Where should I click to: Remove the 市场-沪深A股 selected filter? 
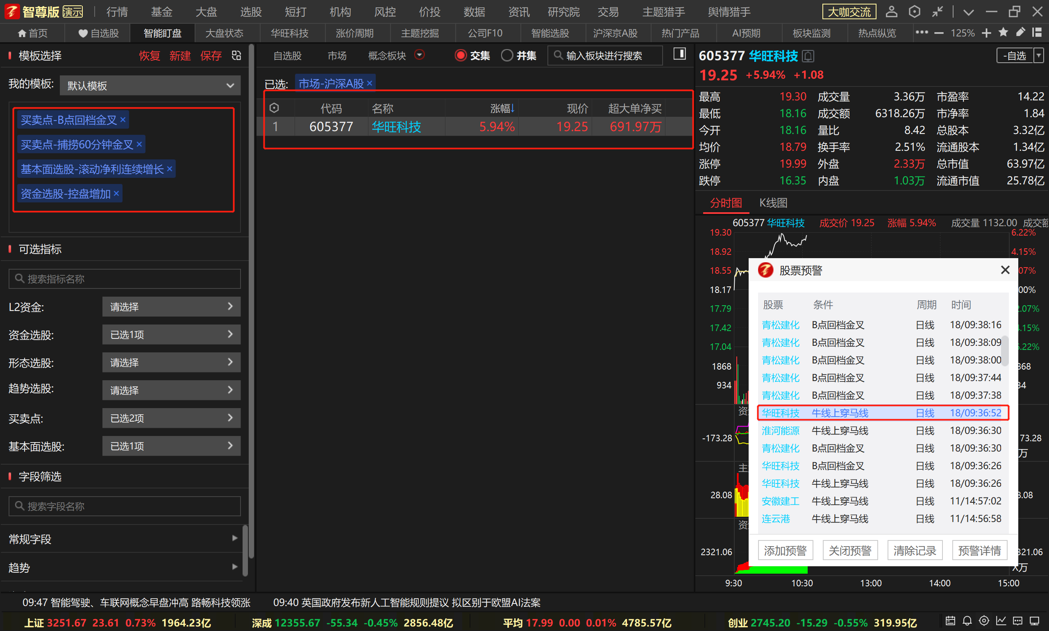click(370, 83)
